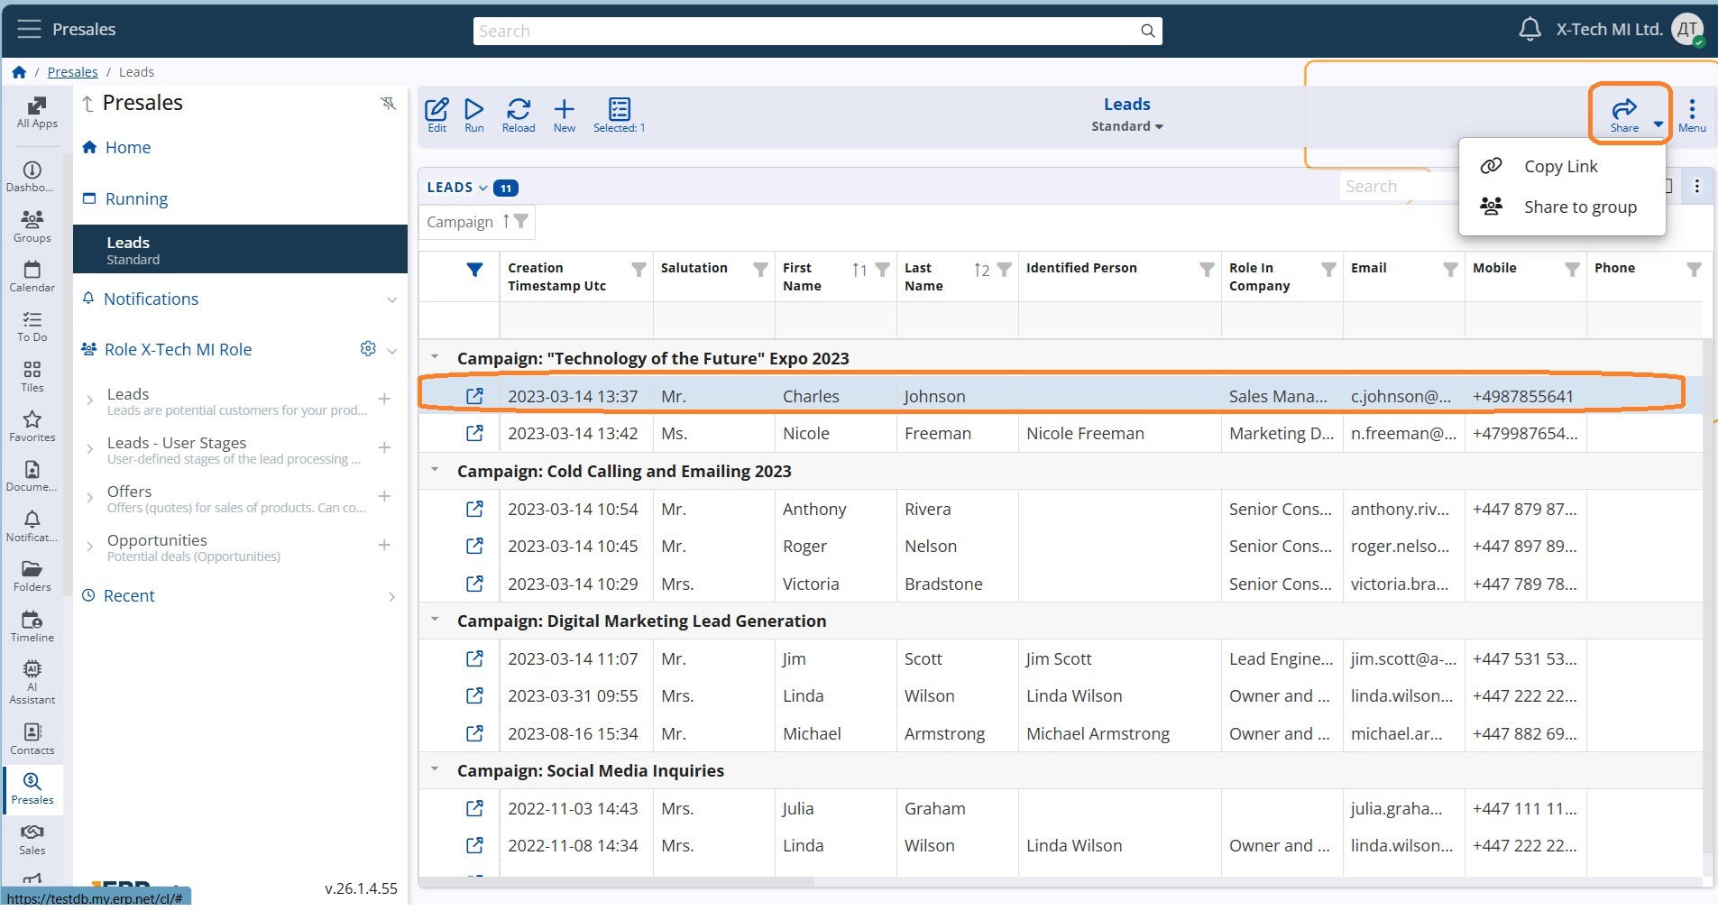1718x911 pixels.
Task: Open Folders in left sidebar
Action: (32, 576)
